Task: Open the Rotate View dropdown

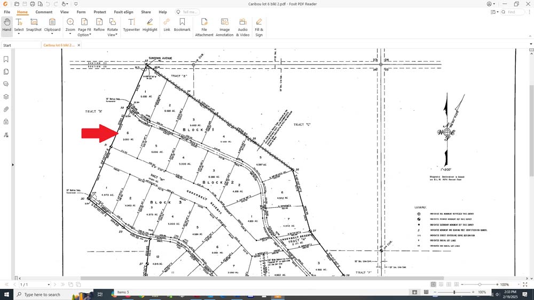Action: (x=113, y=32)
